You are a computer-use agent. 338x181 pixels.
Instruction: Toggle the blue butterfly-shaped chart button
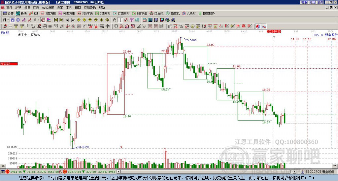pyautogui.click(x=13, y=20)
